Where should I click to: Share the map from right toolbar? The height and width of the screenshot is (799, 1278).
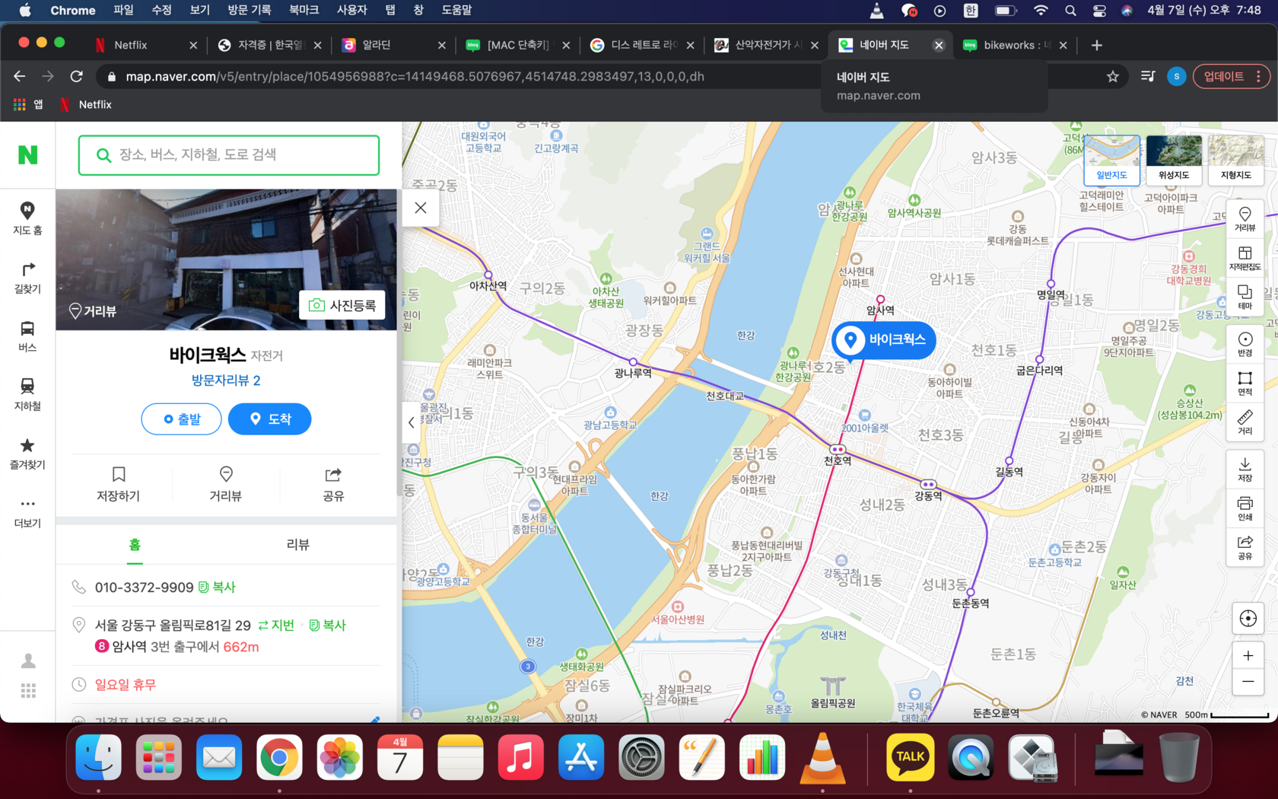pos(1245,546)
